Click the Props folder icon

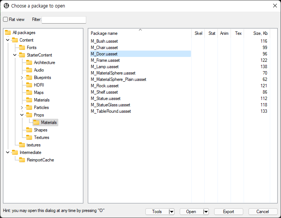tap(29, 115)
